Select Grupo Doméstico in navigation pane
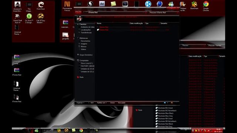Viewport: 237px width, 133px height. [x=86, y=55]
